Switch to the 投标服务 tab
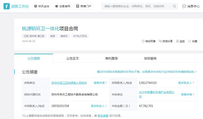 [150, 58]
